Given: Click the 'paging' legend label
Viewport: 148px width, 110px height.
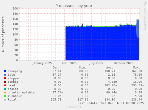Looking at the screenshot, I should tap(13, 89).
